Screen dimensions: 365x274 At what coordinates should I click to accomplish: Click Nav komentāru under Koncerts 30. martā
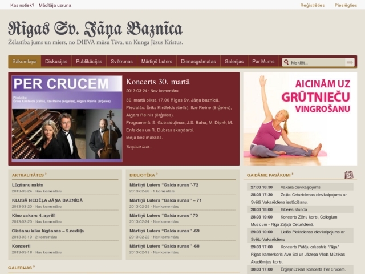point(164,91)
